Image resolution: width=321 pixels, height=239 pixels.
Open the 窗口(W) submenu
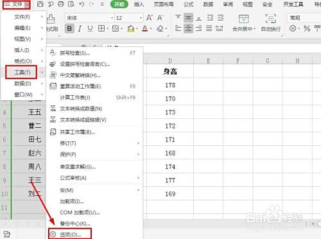coord(24,94)
